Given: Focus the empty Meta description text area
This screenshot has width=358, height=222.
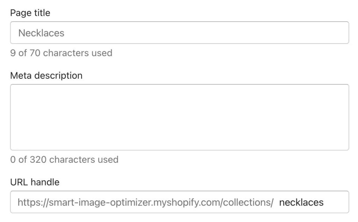Looking at the screenshot, I should point(179,117).
